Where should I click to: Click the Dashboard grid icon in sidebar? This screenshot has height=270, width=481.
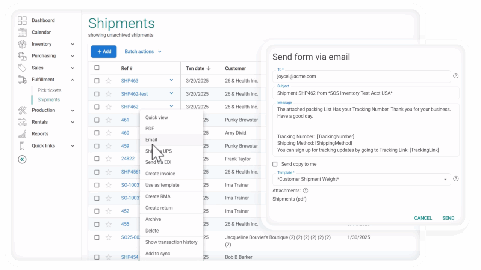tap(22, 21)
